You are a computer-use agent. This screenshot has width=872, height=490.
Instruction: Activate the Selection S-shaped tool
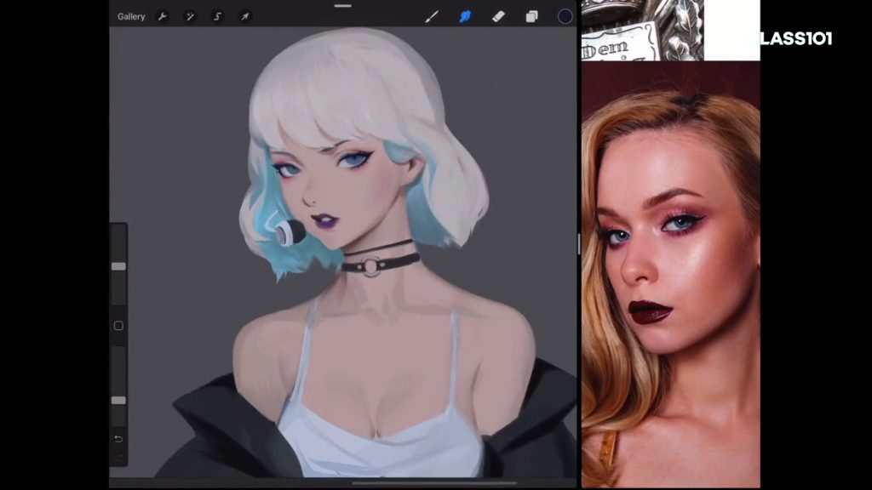click(217, 17)
